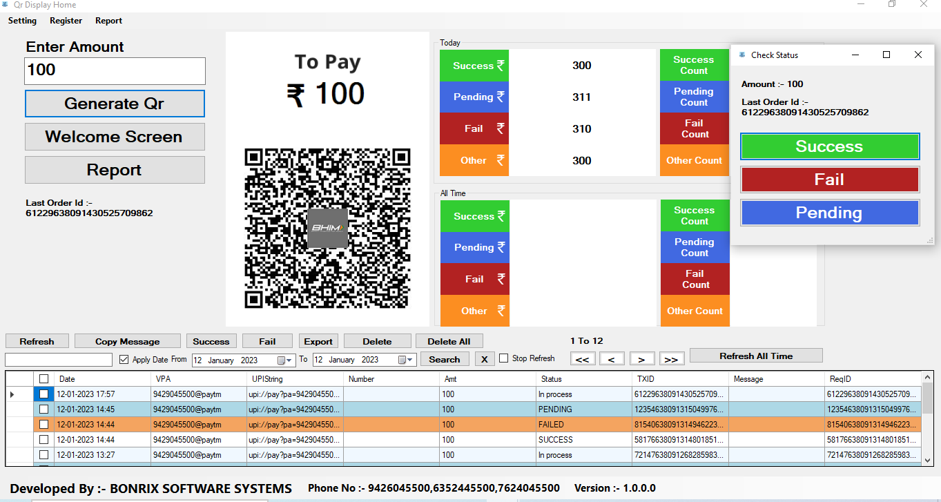
Task: Click the current-row arrow indicator in the table
Action: 12,394
